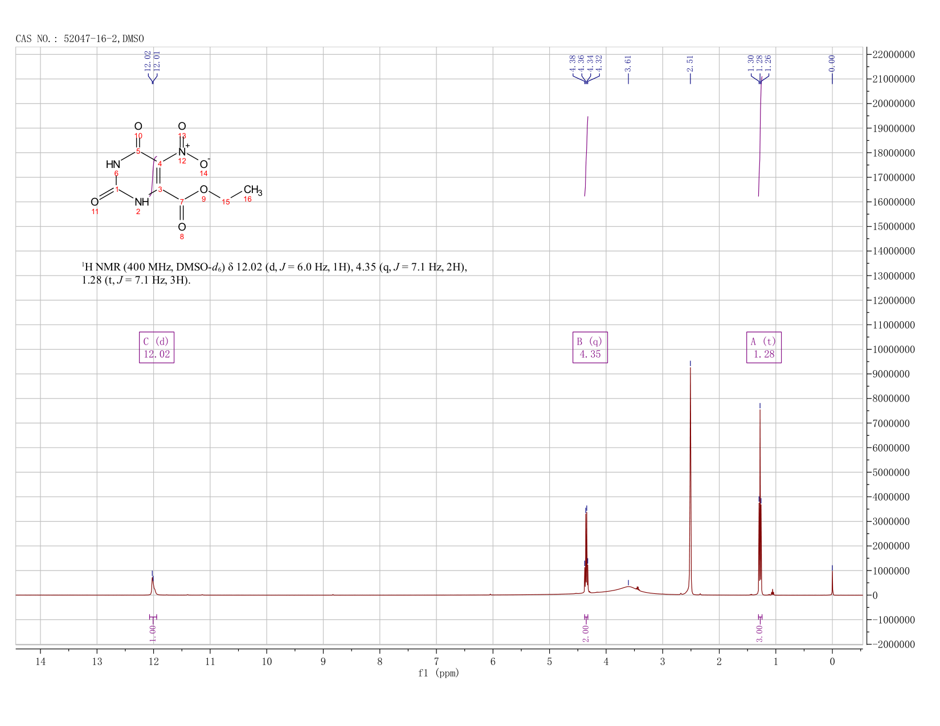
Task: Click the C (d) 12.02 multiplet box
Action: [157, 347]
